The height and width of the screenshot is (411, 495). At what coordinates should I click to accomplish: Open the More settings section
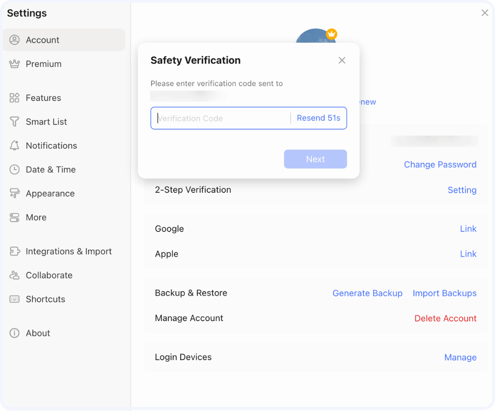pos(36,217)
